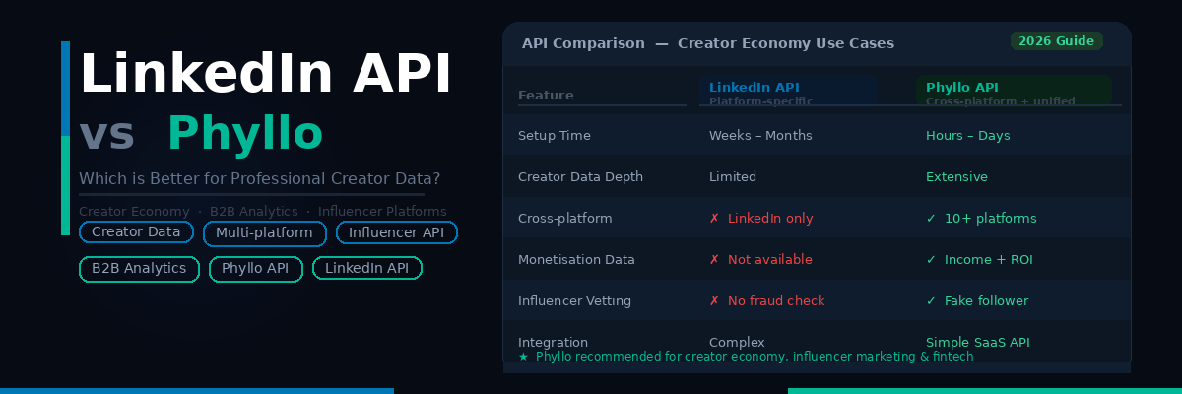
Task: Click the red cross beside LinkedIn only
Action: coord(714,218)
